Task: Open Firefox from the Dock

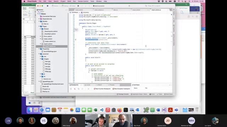Action: (x=120, y=110)
